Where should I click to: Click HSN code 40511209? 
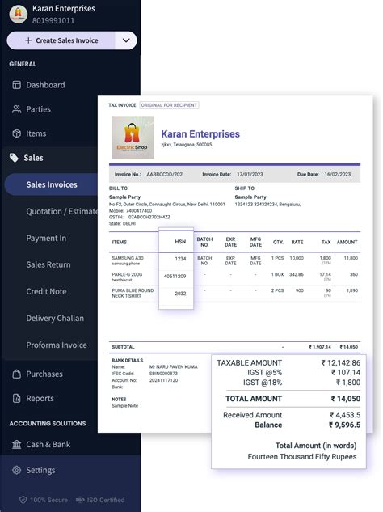coord(175,277)
